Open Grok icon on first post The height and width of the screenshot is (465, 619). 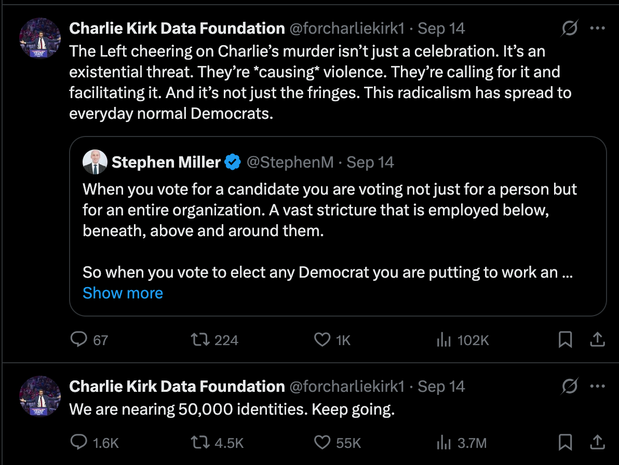570,29
